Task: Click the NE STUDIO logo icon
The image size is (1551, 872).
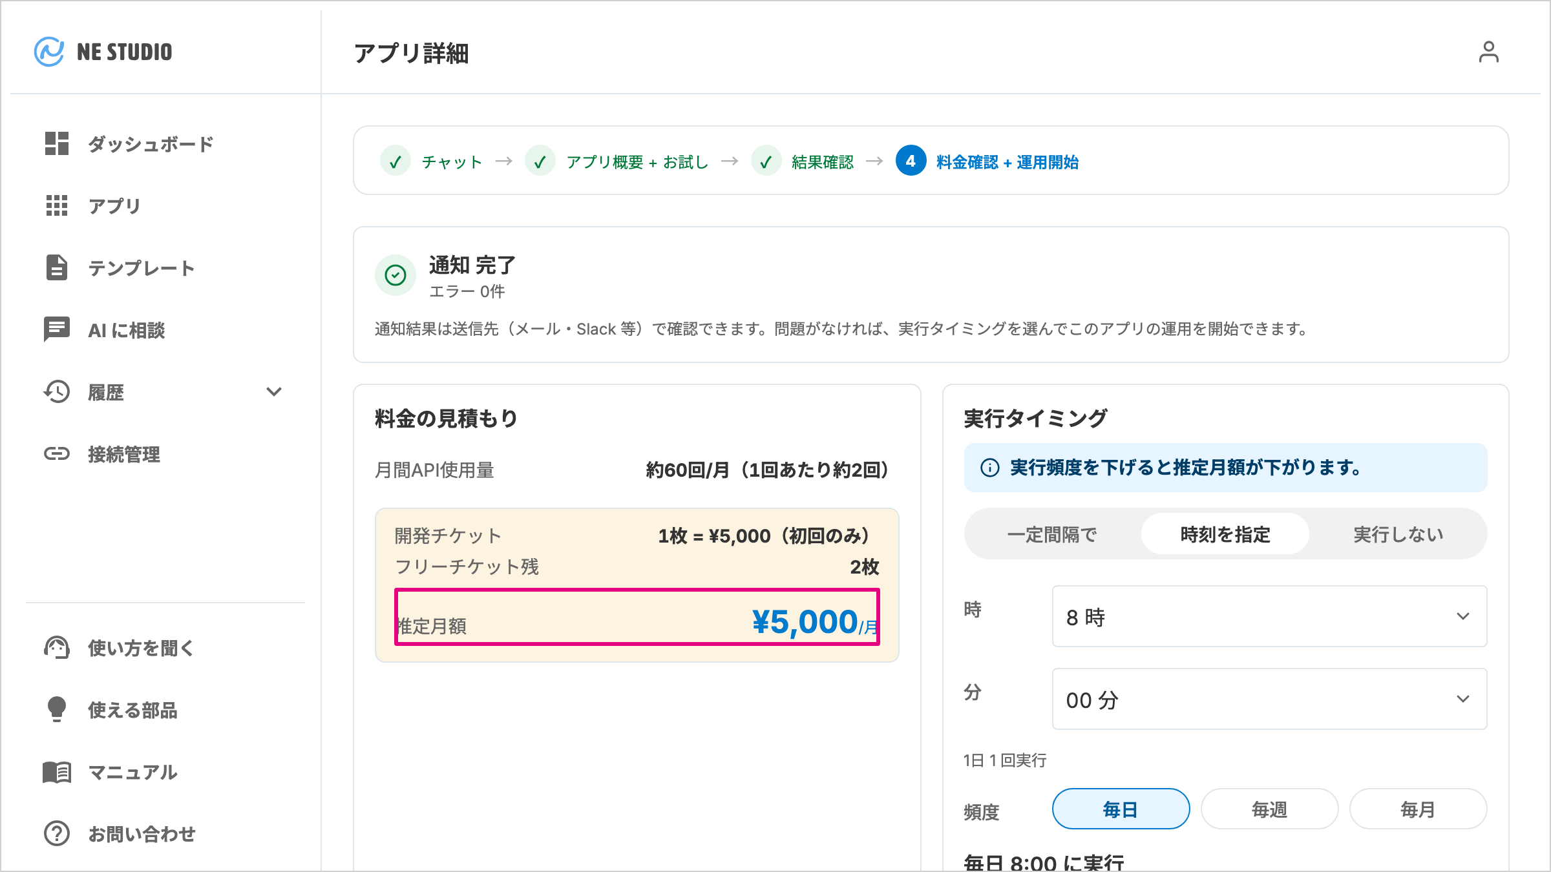Action: tap(49, 52)
